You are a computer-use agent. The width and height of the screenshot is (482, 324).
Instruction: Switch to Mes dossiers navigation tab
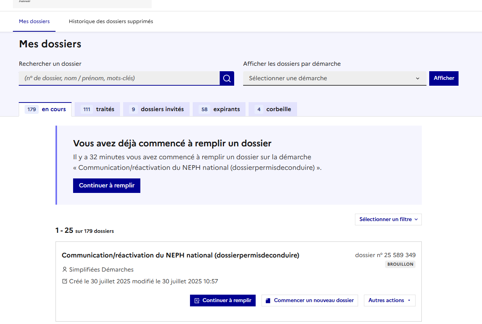(x=34, y=22)
